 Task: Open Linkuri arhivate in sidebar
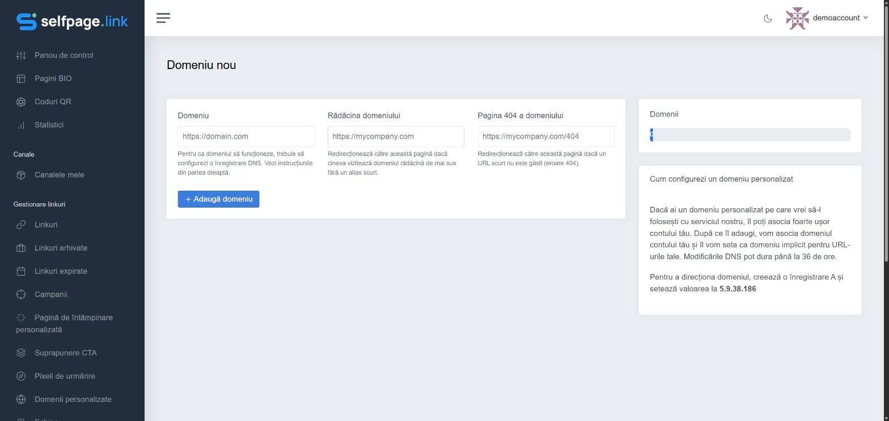coord(61,248)
